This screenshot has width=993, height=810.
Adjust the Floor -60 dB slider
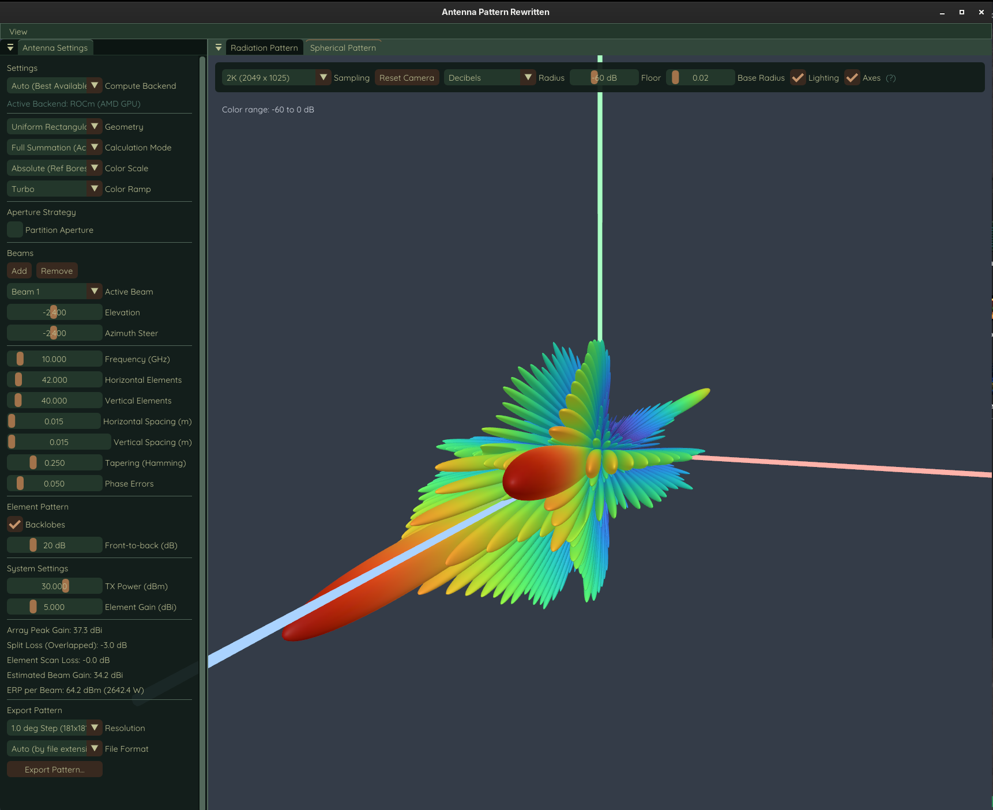(x=604, y=77)
